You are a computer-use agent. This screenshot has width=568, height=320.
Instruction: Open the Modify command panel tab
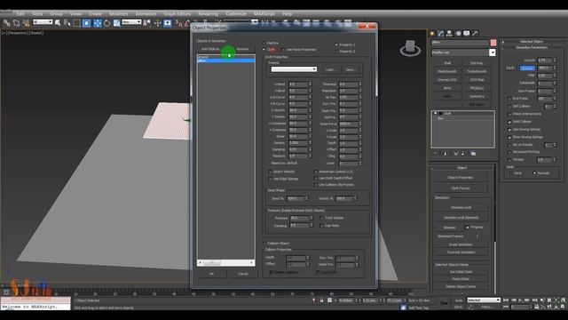click(x=441, y=34)
